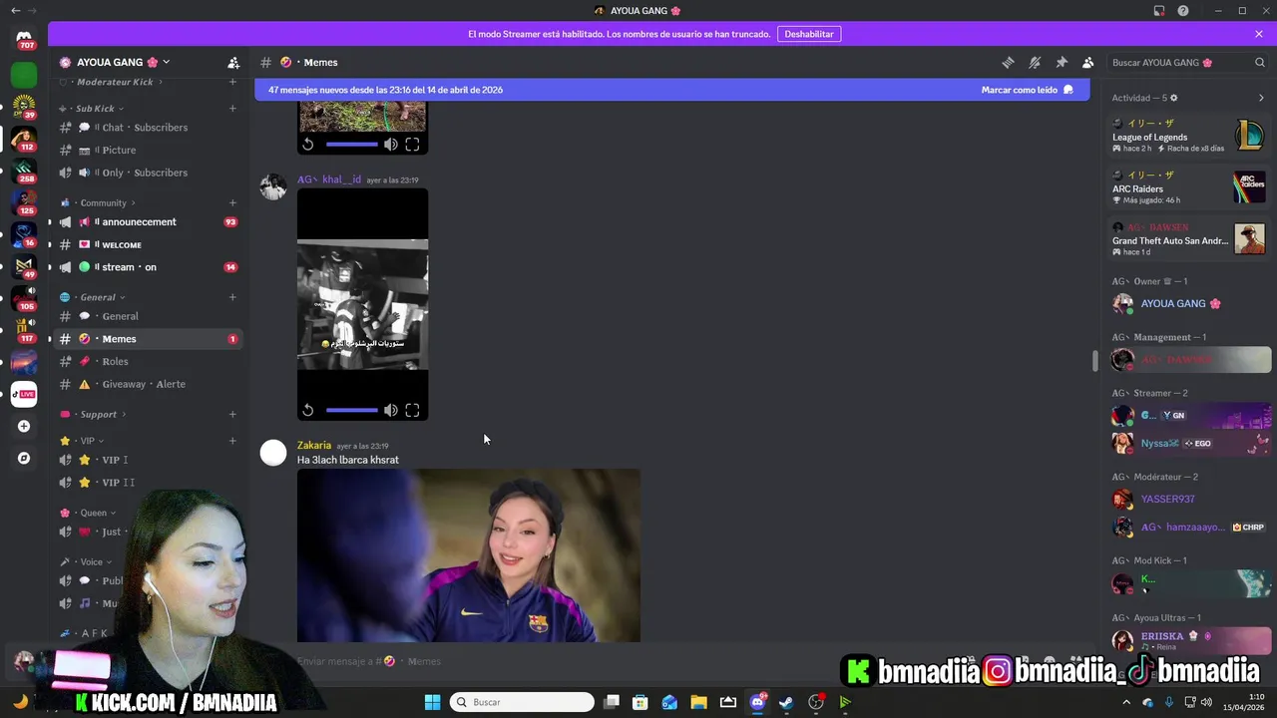Open Giveaway Alerte channel

[148, 384]
